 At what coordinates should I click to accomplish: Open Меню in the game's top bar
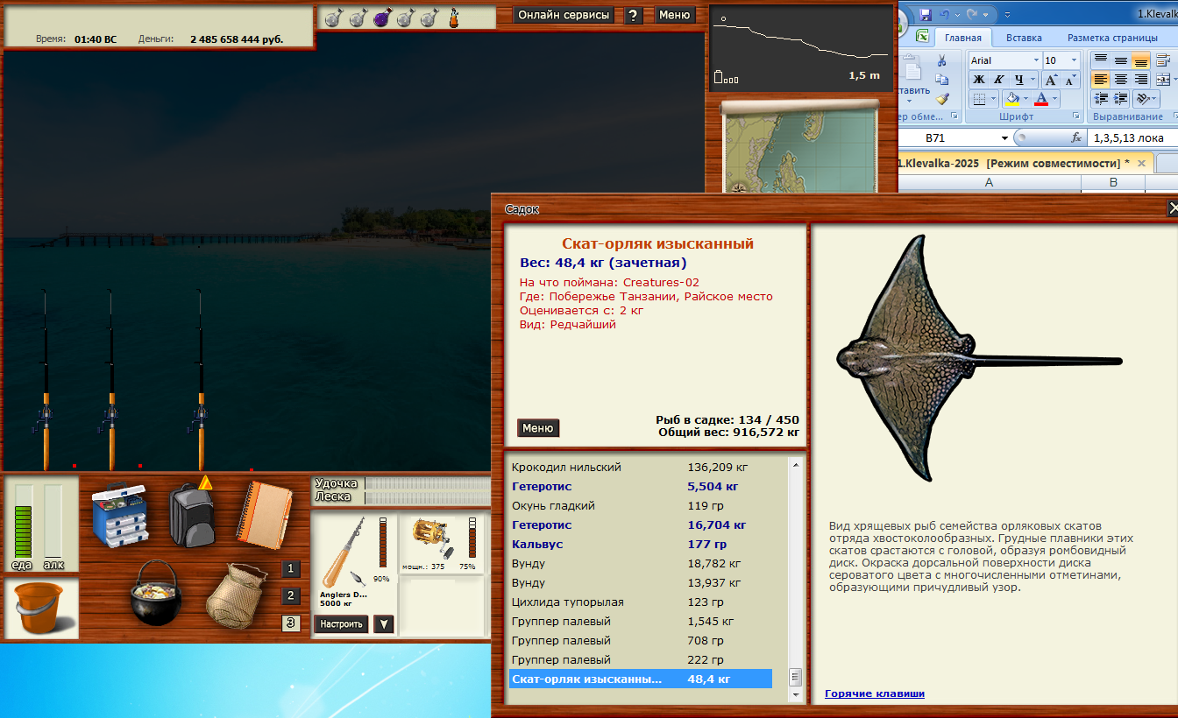(674, 15)
